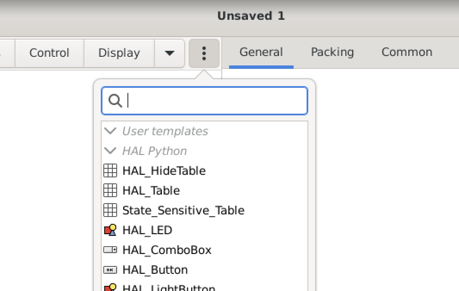Click the HAL_LED widget icon
Viewport: 459px width, 291px height.
pos(110,230)
